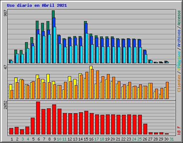Click the orange Clientes bar on day 17
Image resolution: width=183 pixels, height=143 pixels.
click(98, 85)
